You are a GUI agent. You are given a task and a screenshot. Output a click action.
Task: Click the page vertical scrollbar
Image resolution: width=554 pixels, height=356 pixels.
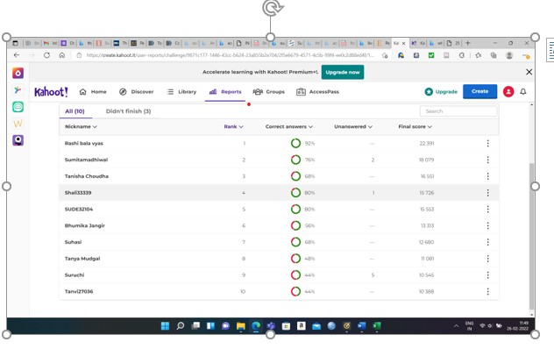(531, 219)
